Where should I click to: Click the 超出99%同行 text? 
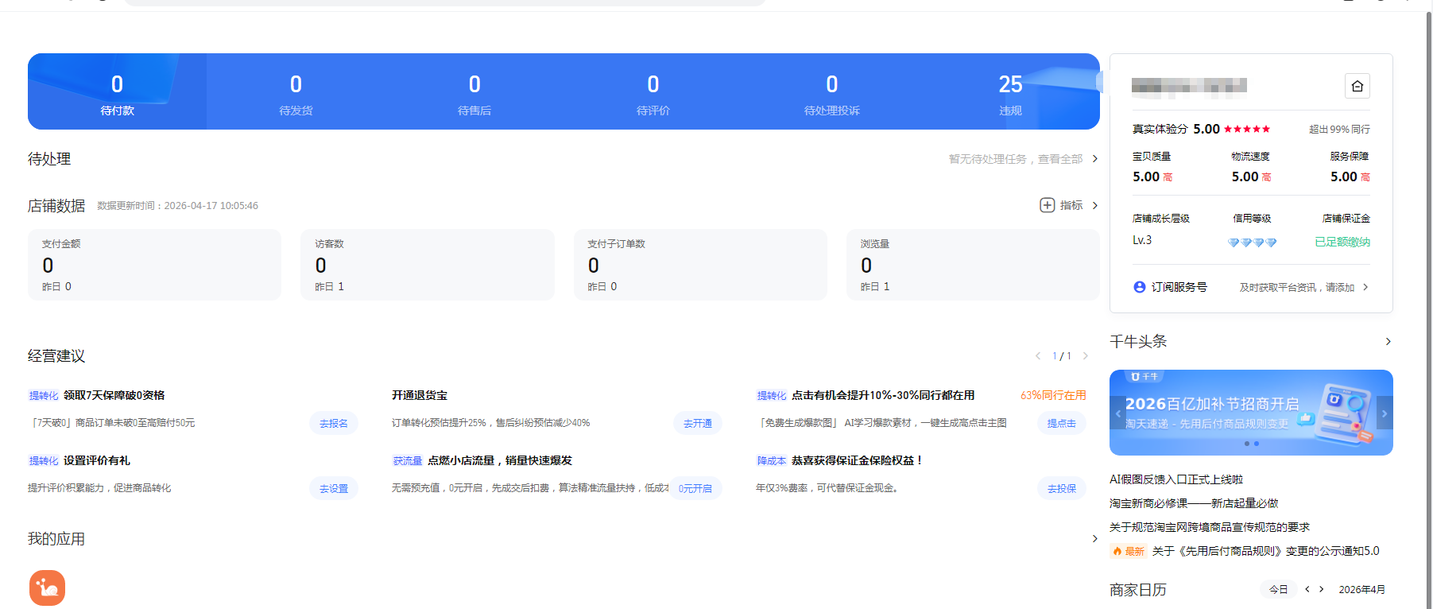click(x=1339, y=129)
